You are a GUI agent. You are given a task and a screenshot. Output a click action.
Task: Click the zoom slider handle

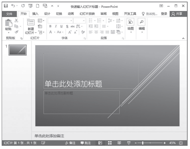pyautogui.click(x=143, y=143)
